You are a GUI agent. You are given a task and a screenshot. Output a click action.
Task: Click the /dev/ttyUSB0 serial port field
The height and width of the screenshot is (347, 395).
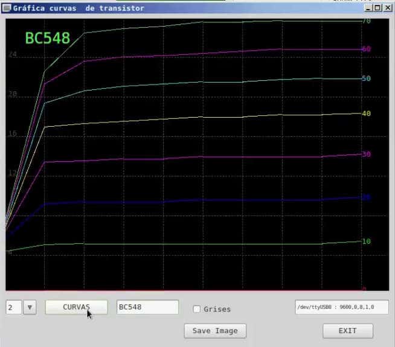point(342,307)
